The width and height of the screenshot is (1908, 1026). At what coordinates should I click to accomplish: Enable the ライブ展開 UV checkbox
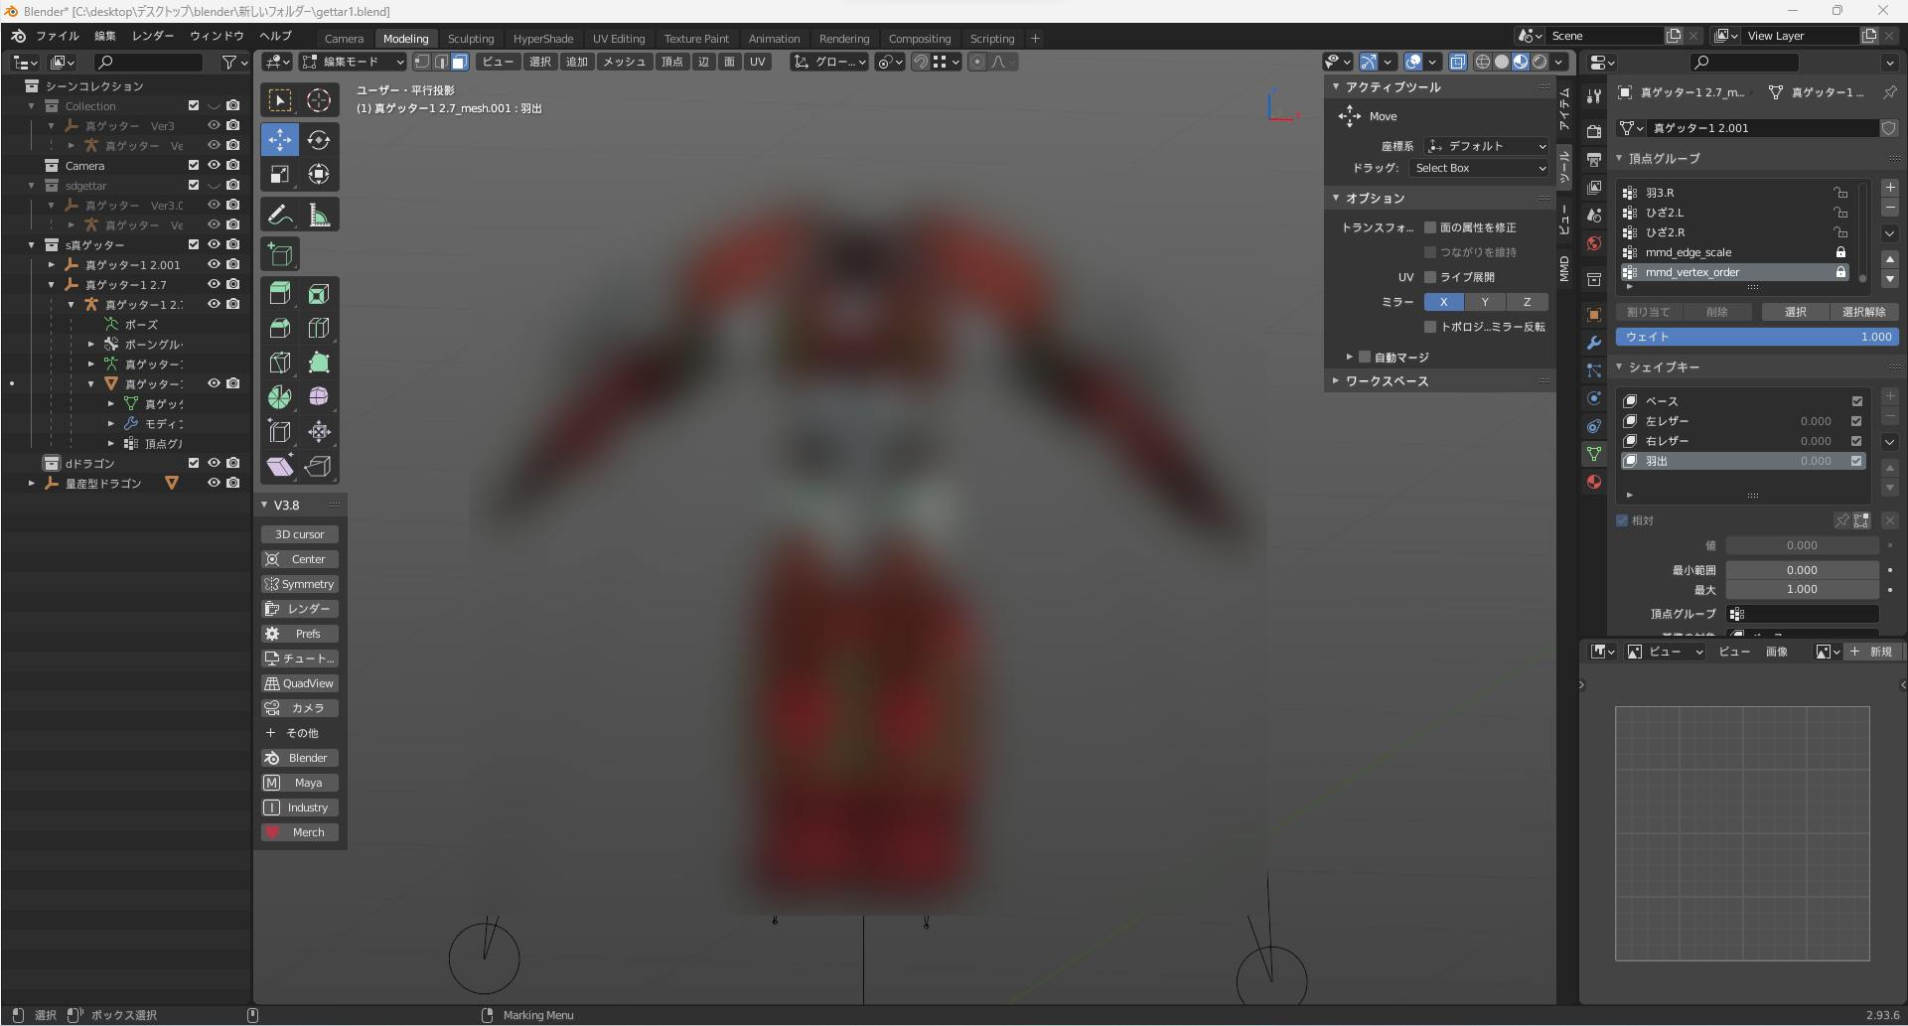click(x=1430, y=277)
